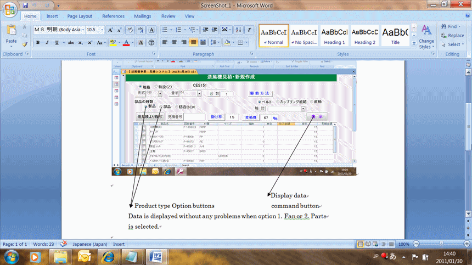Open the Mailings tab
Viewport: 472px width, 265px height.
(x=142, y=16)
